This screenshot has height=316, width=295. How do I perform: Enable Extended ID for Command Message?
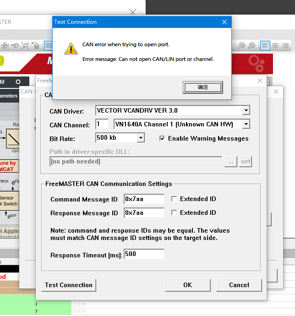(174, 199)
